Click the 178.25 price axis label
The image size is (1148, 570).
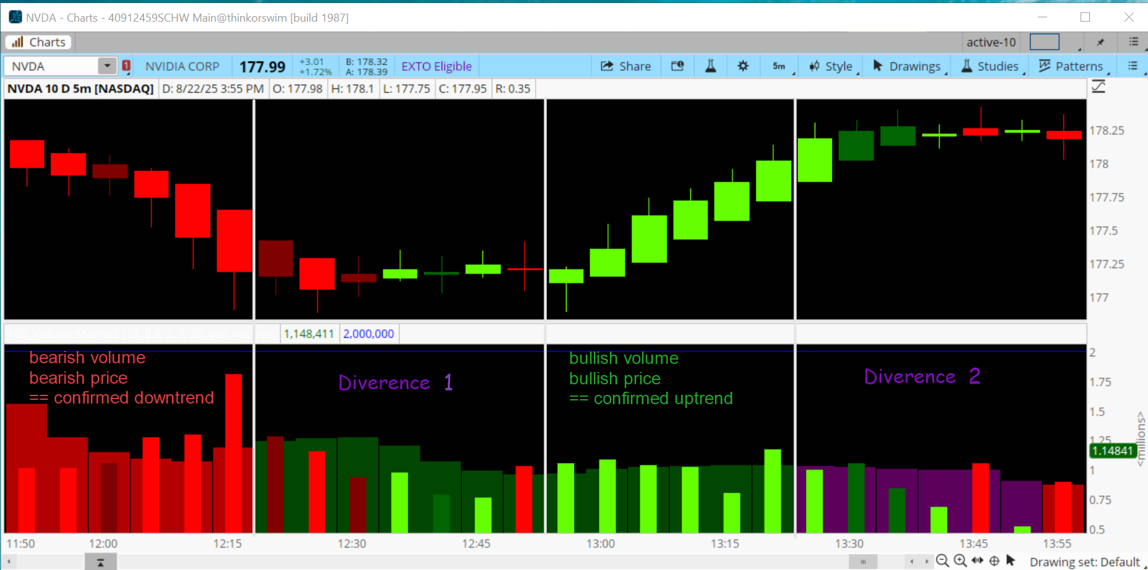pyautogui.click(x=1107, y=131)
